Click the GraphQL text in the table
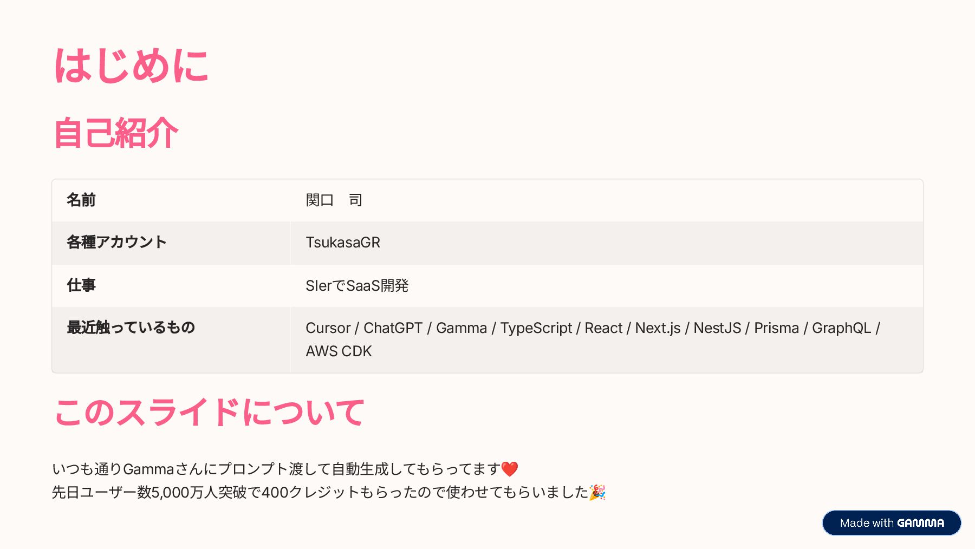The height and width of the screenshot is (549, 975). [841, 328]
